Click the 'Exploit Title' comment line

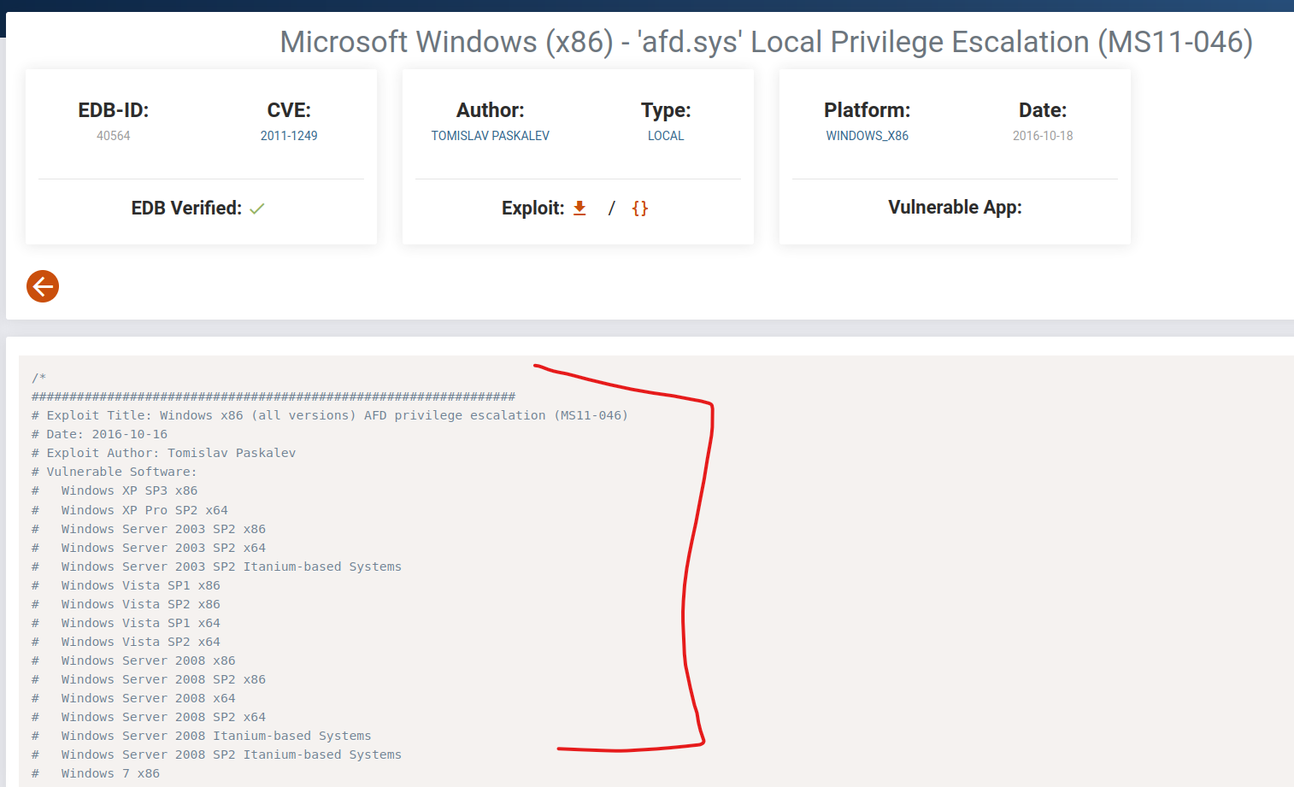330,415
